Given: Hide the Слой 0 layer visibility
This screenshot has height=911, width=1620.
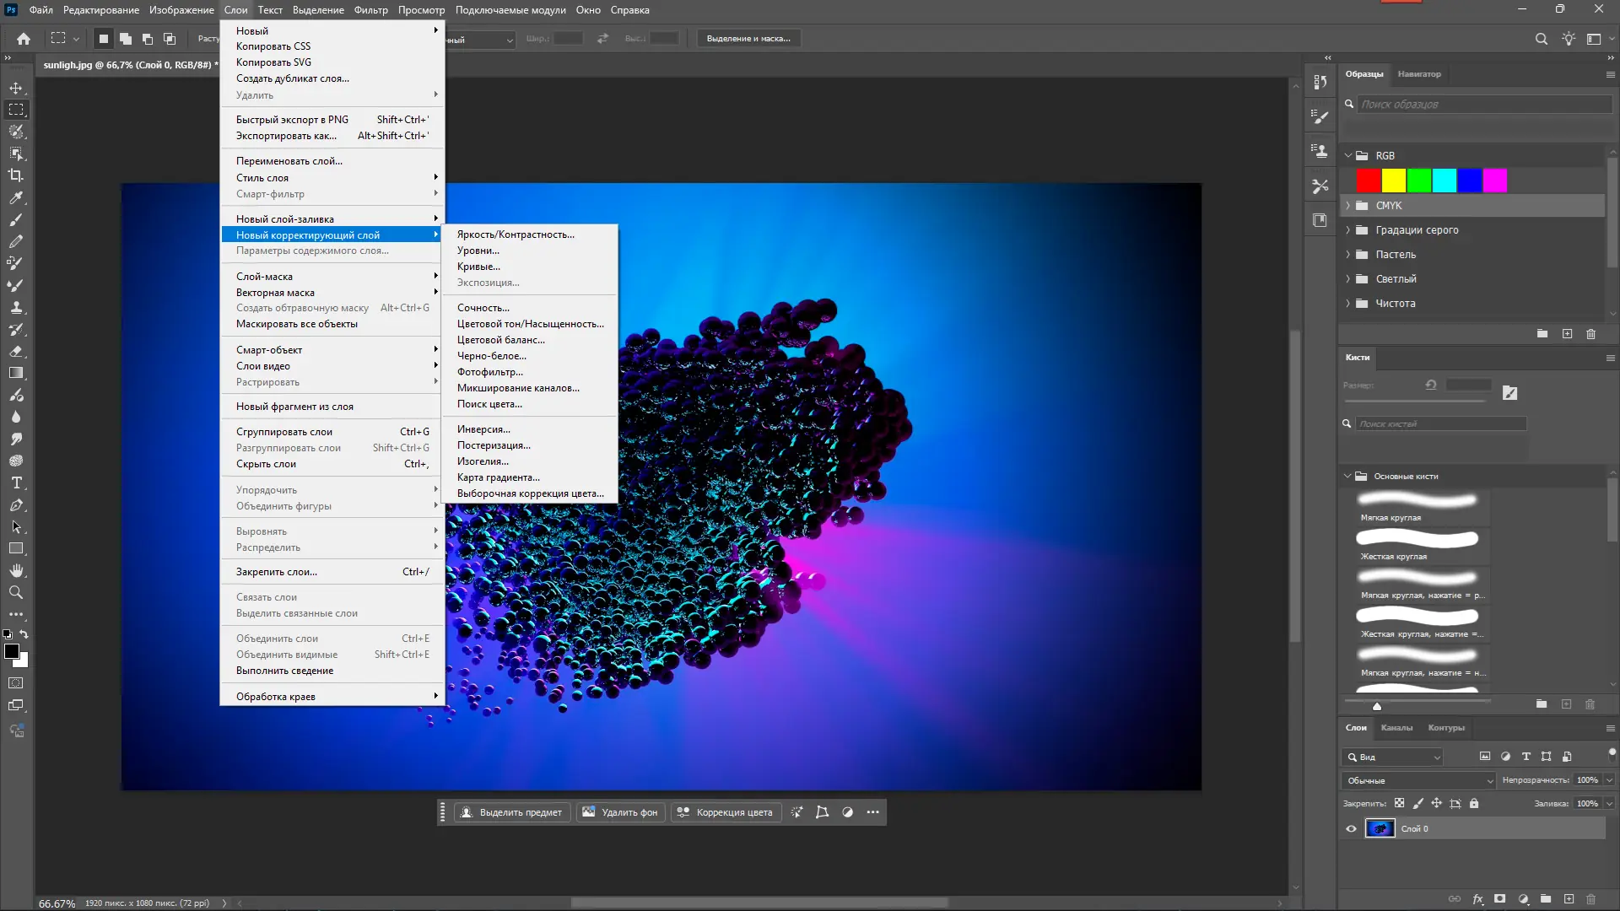Looking at the screenshot, I should [1351, 829].
